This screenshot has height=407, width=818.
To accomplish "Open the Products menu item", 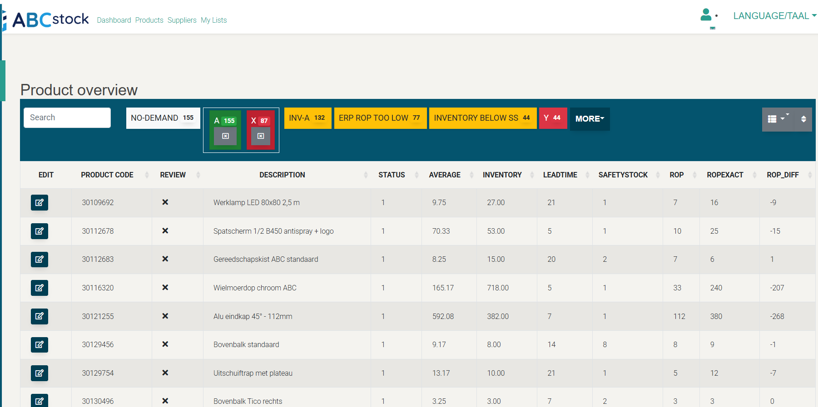I will point(149,20).
